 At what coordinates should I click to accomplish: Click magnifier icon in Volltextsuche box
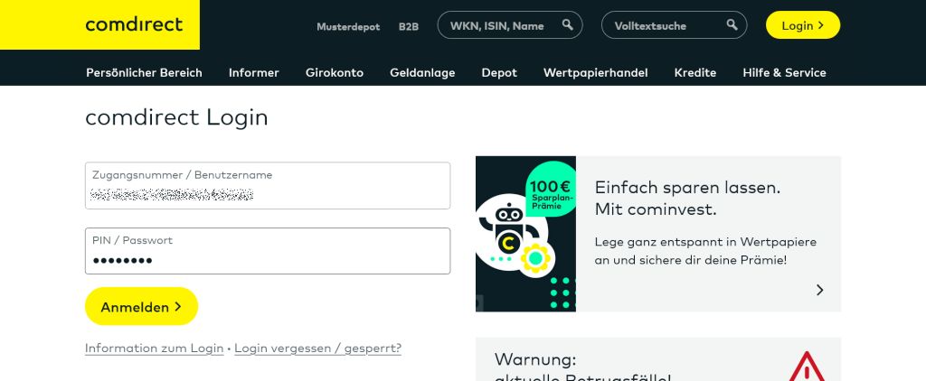click(x=730, y=25)
